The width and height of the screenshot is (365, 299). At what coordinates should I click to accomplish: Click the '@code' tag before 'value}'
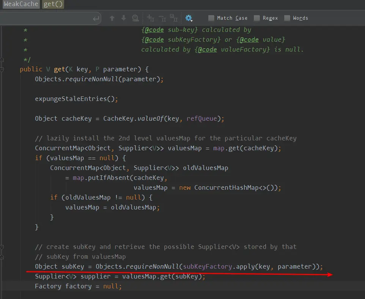tap(249, 39)
